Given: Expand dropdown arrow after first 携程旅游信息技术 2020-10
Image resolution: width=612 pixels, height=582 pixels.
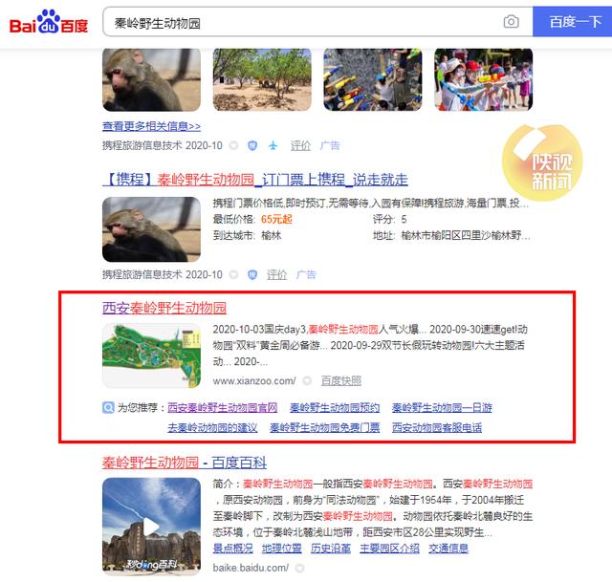Looking at the screenshot, I should coord(233,146).
